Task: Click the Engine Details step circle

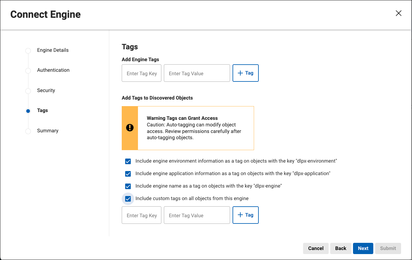Action: pos(28,51)
